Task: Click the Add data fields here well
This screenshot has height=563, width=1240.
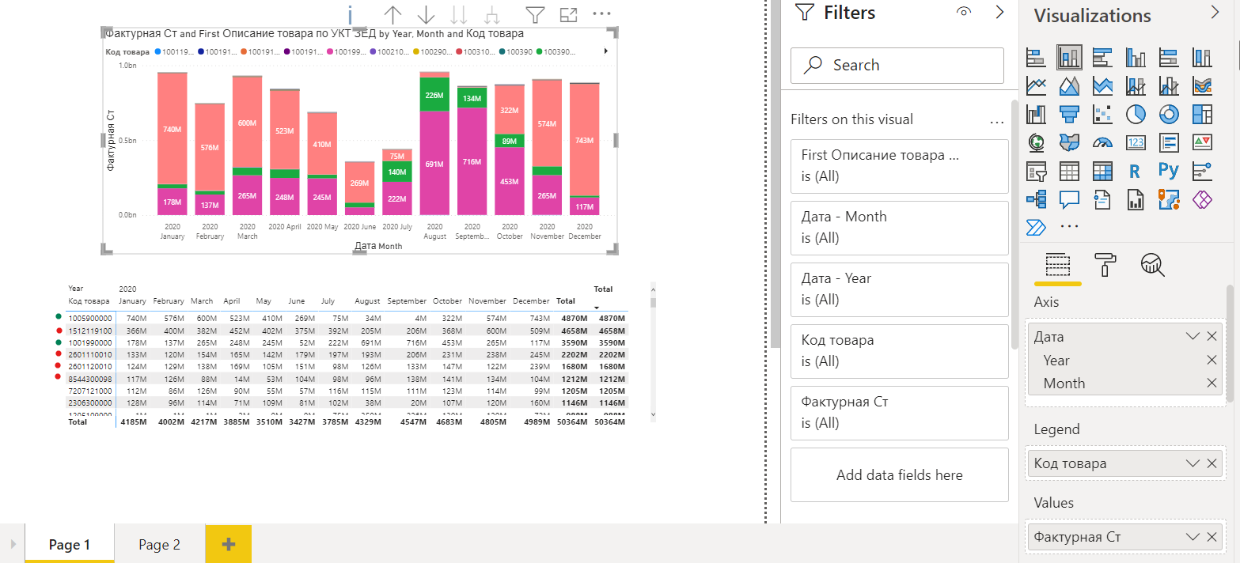Action: pos(900,474)
